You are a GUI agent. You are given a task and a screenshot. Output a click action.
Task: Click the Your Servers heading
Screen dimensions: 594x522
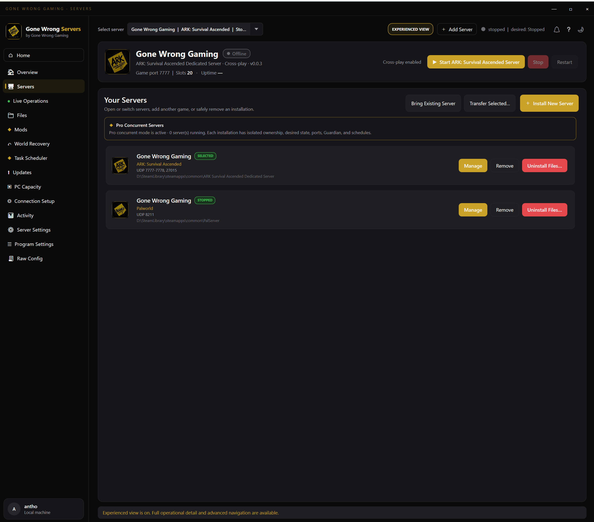pos(125,100)
